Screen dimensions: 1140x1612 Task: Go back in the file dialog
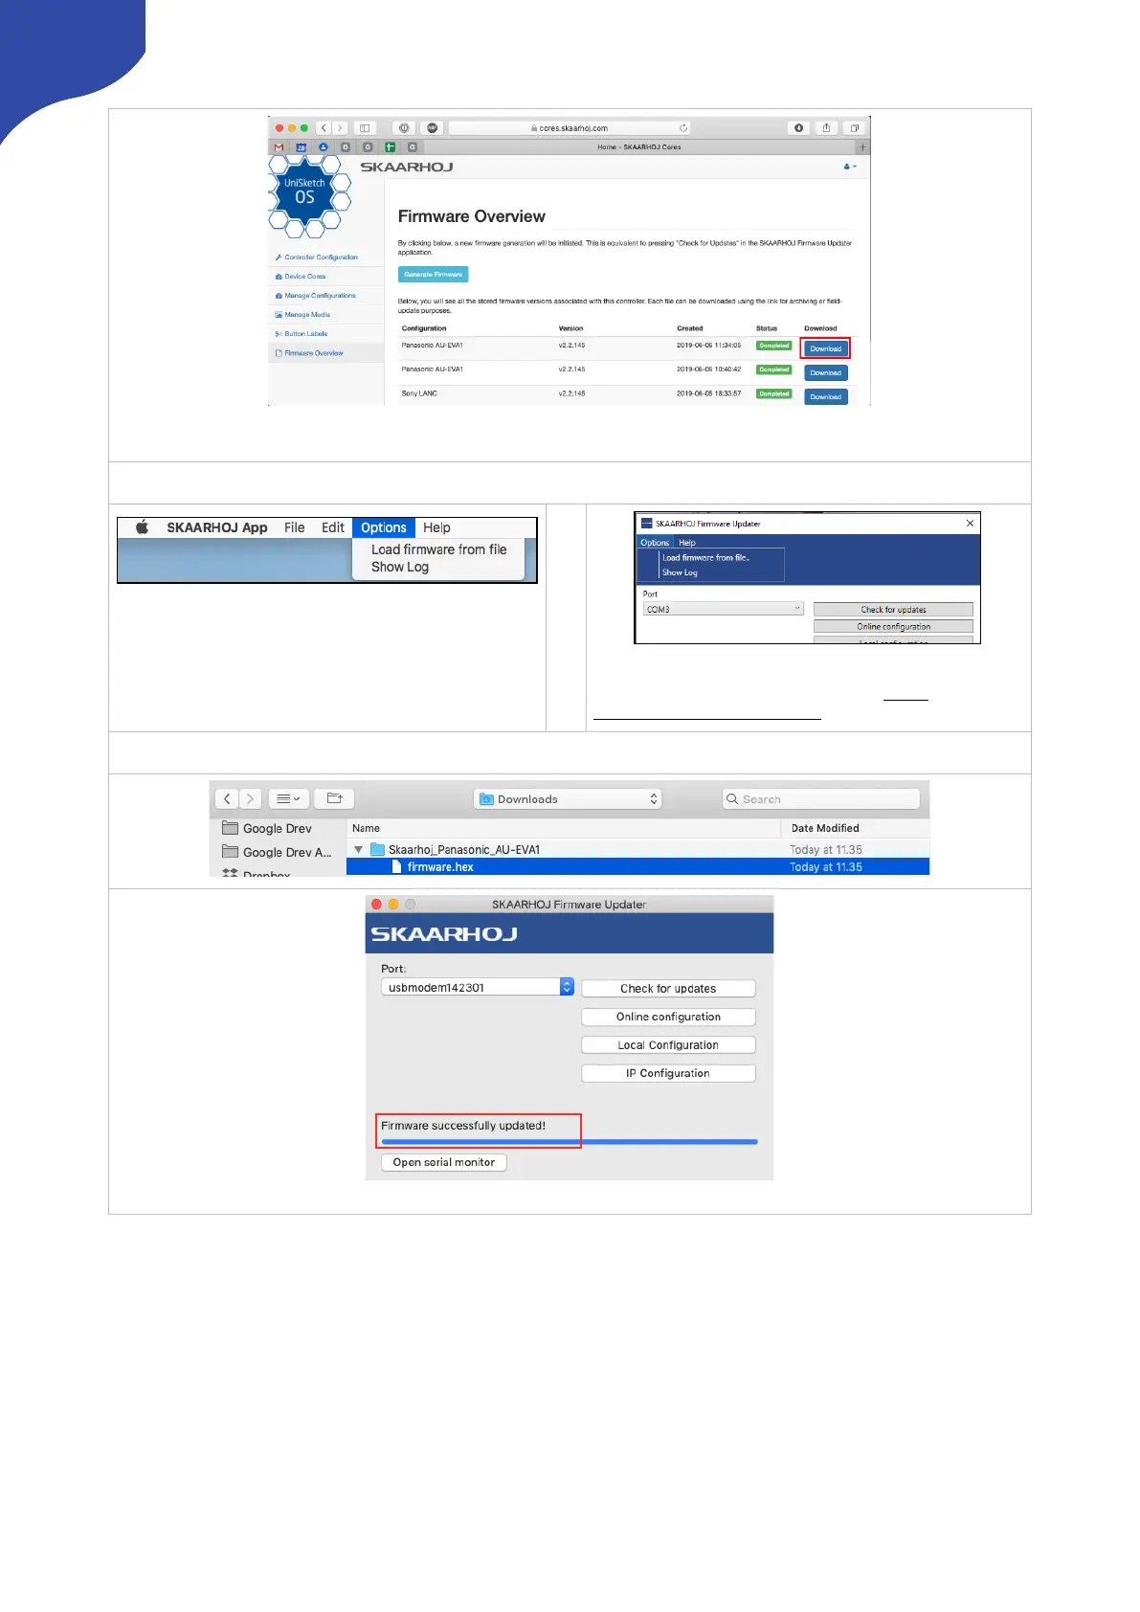pos(227,798)
